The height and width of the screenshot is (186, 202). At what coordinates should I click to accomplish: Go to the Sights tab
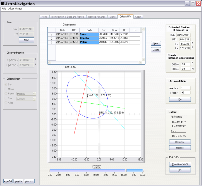pos(112,17)
